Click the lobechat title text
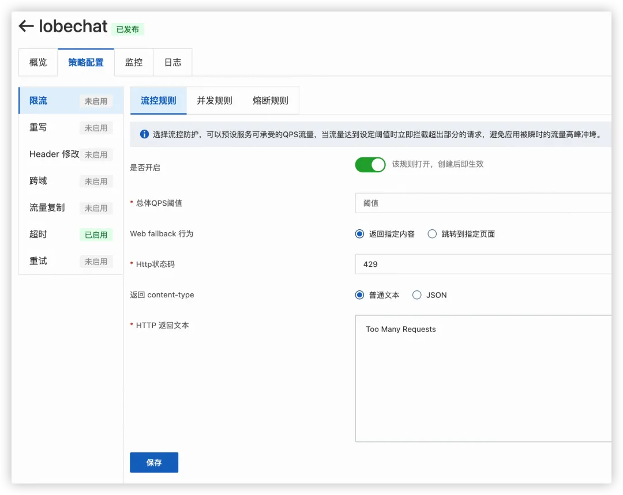 [x=73, y=26]
